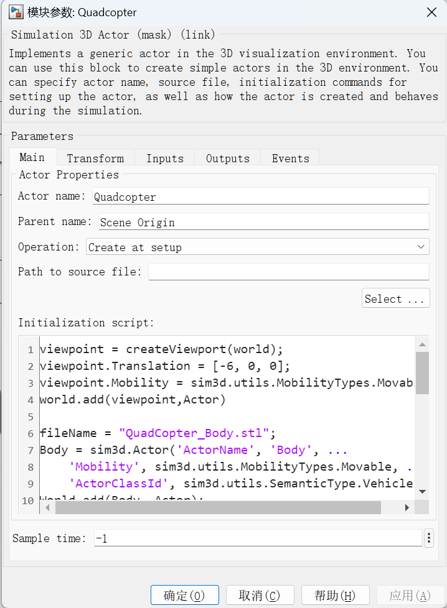Open help with the 帮助 button

point(335,596)
